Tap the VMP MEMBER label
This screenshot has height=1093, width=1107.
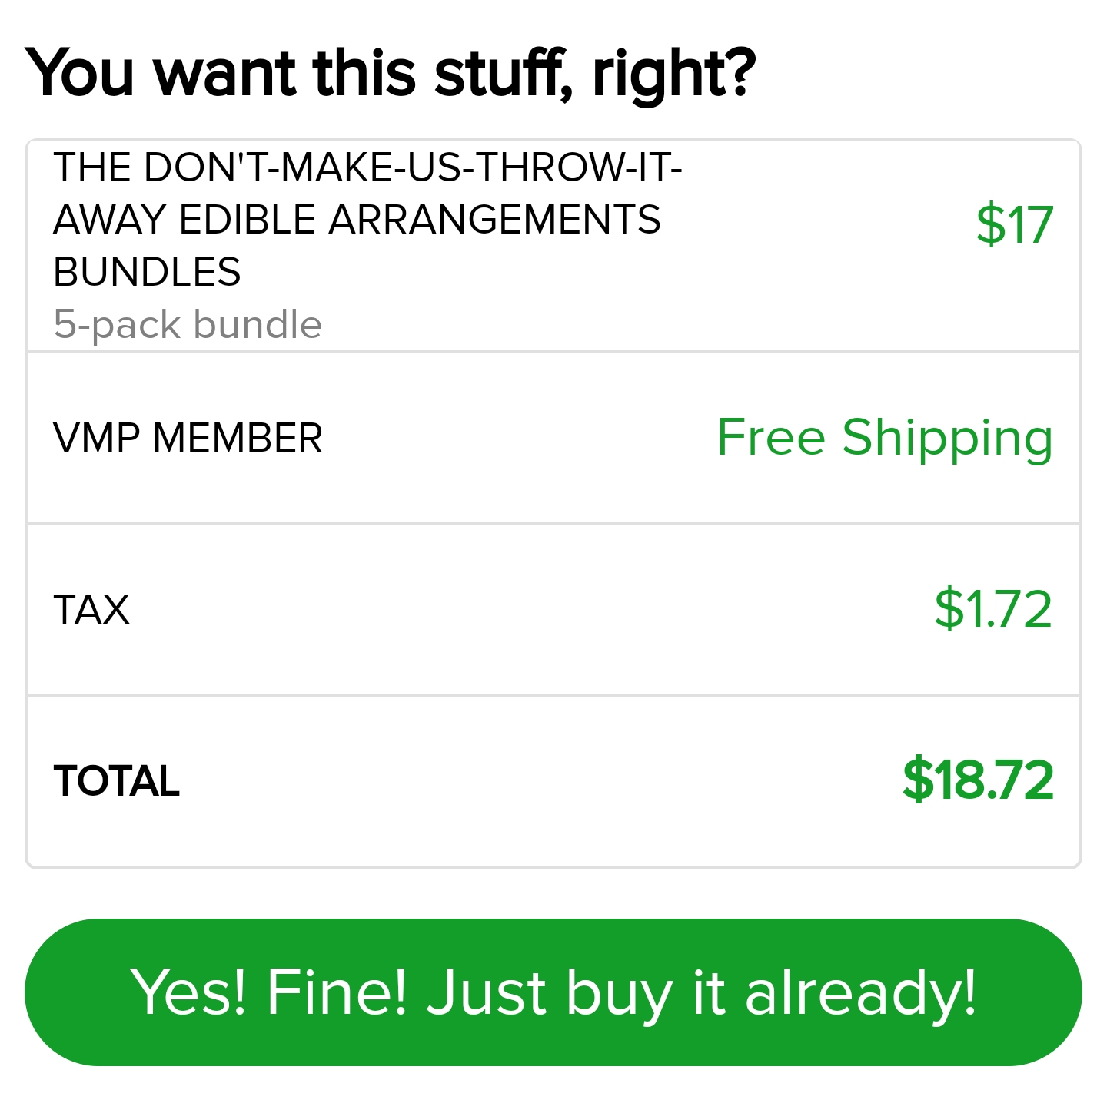pyautogui.click(x=188, y=438)
